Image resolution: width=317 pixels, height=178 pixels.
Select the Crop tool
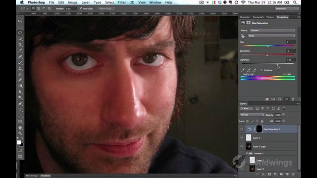(x=20, y=44)
